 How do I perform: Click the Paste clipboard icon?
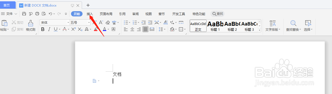4,23
